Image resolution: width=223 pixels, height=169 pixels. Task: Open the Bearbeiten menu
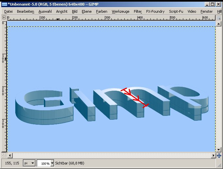coord(25,11)
